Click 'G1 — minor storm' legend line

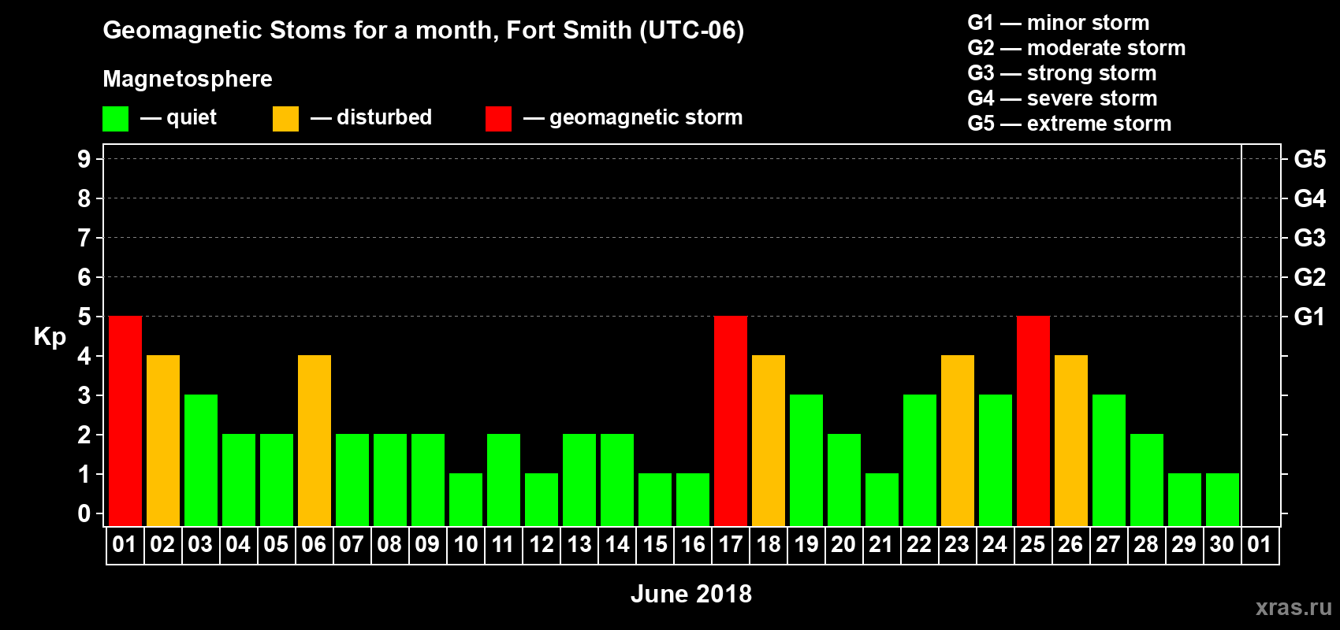[x=1059, y=23]
